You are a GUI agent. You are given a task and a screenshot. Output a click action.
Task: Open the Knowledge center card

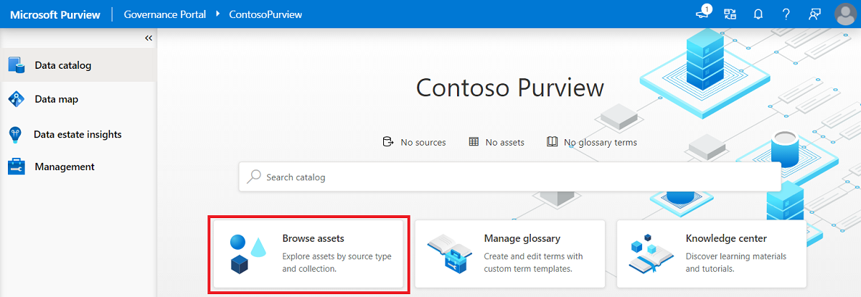pos(712,254)
